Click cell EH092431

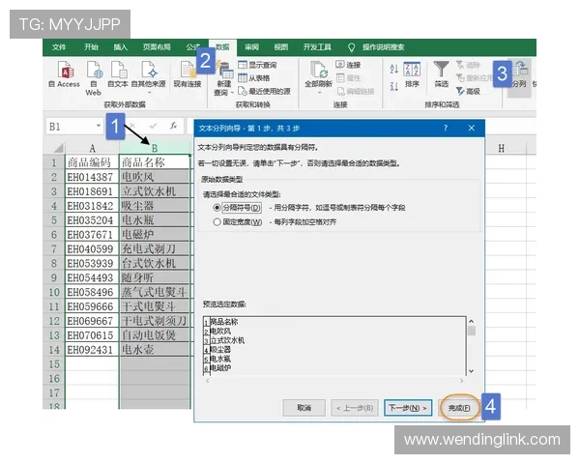coord(92,350)
